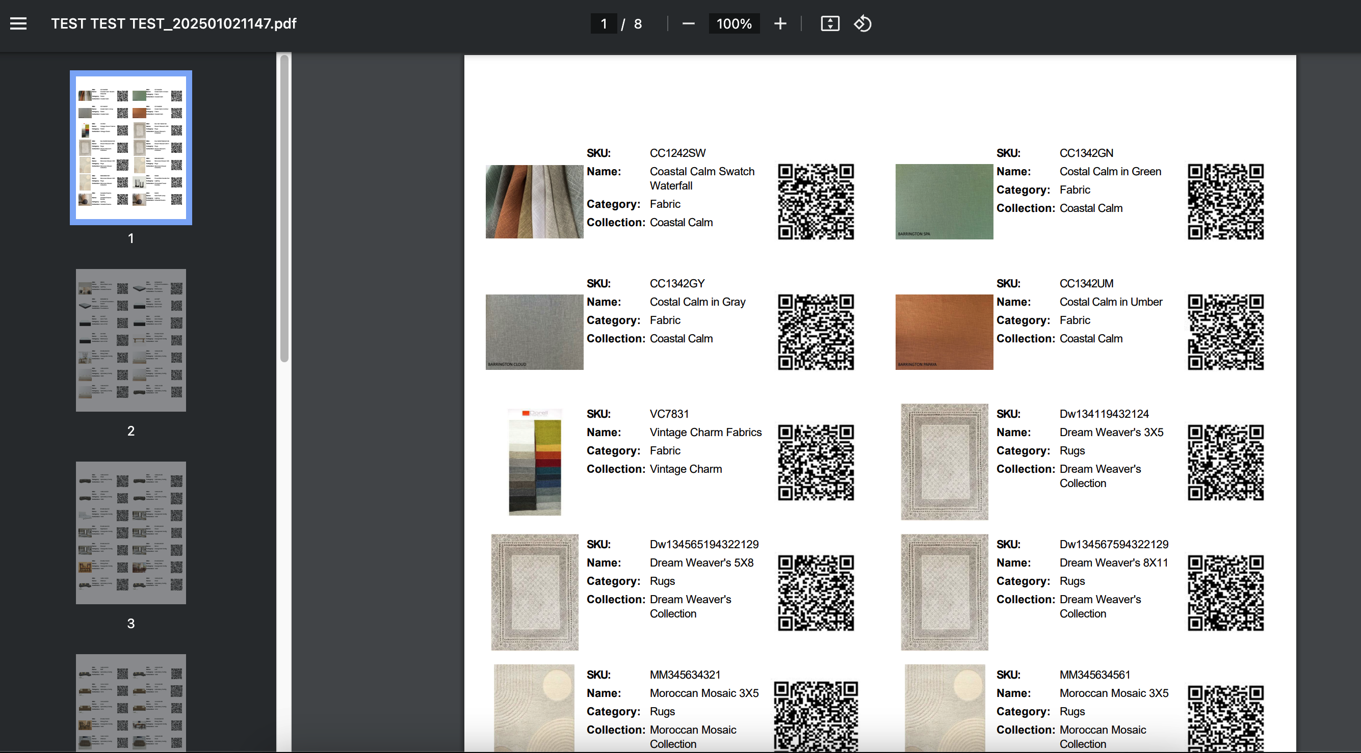Jump to page 3 thumbnail

pyautogui.click(x=130, y=532)
